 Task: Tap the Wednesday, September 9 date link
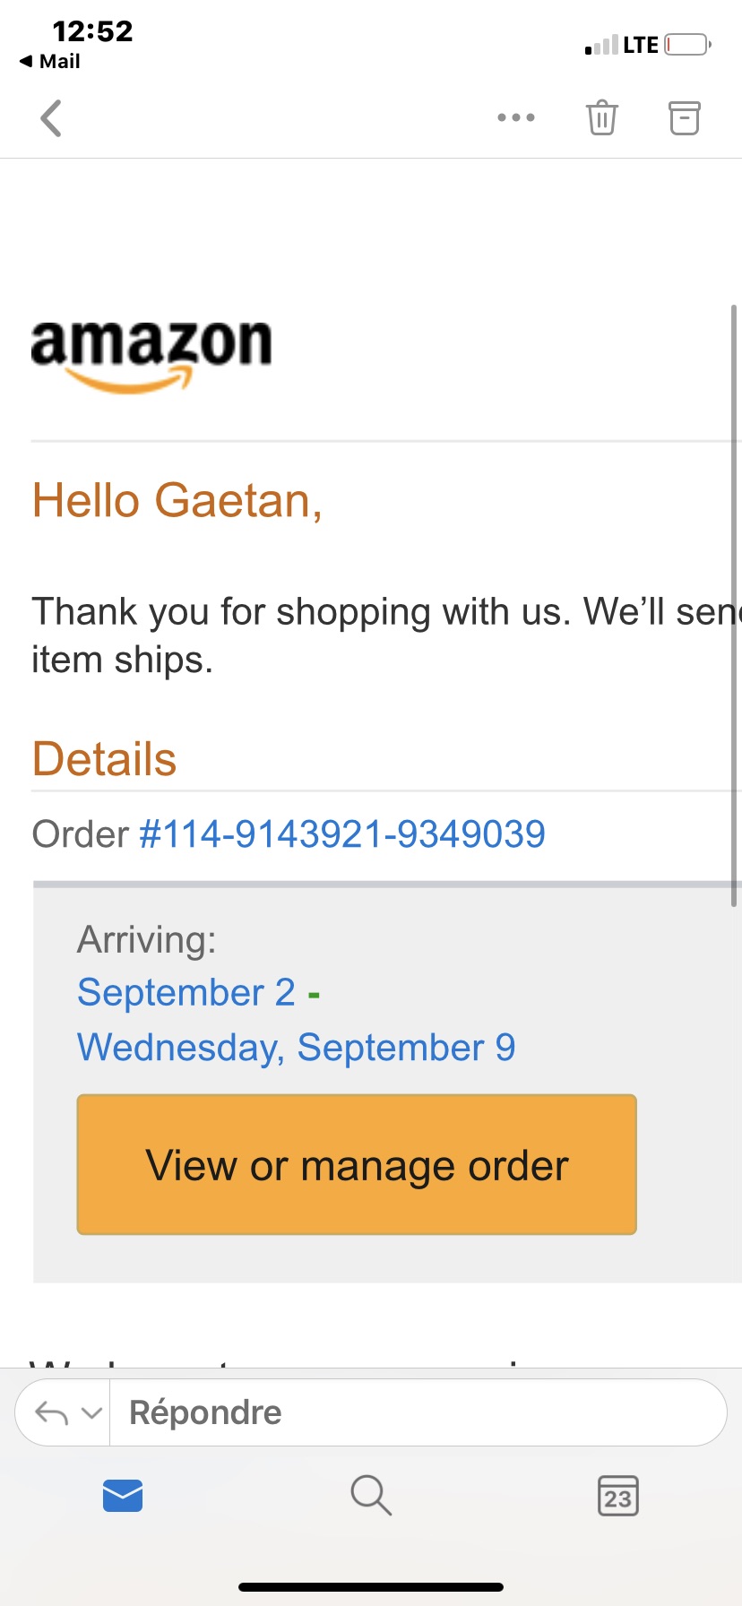click(x=296, y=1047)
